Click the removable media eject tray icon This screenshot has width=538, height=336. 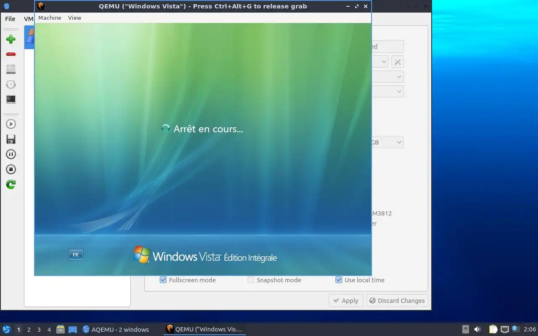[x=466, y=329]
